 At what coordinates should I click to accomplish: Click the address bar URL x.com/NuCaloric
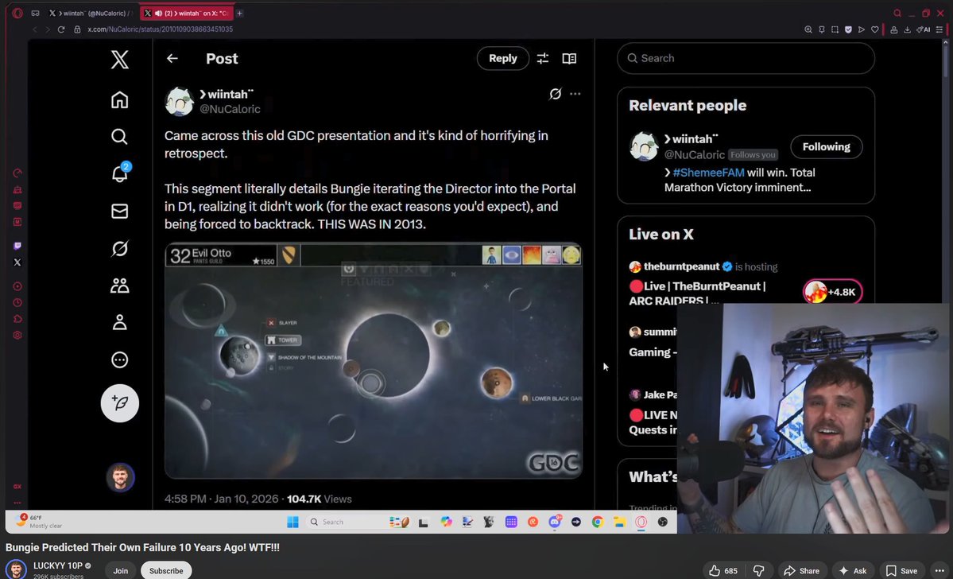[160, 29]
